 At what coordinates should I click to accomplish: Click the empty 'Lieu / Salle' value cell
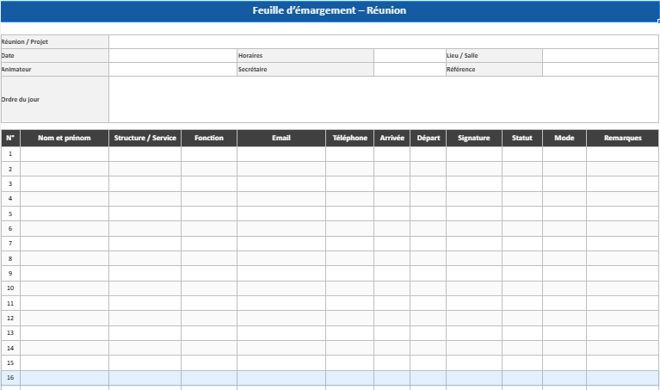tap(600, 55)
